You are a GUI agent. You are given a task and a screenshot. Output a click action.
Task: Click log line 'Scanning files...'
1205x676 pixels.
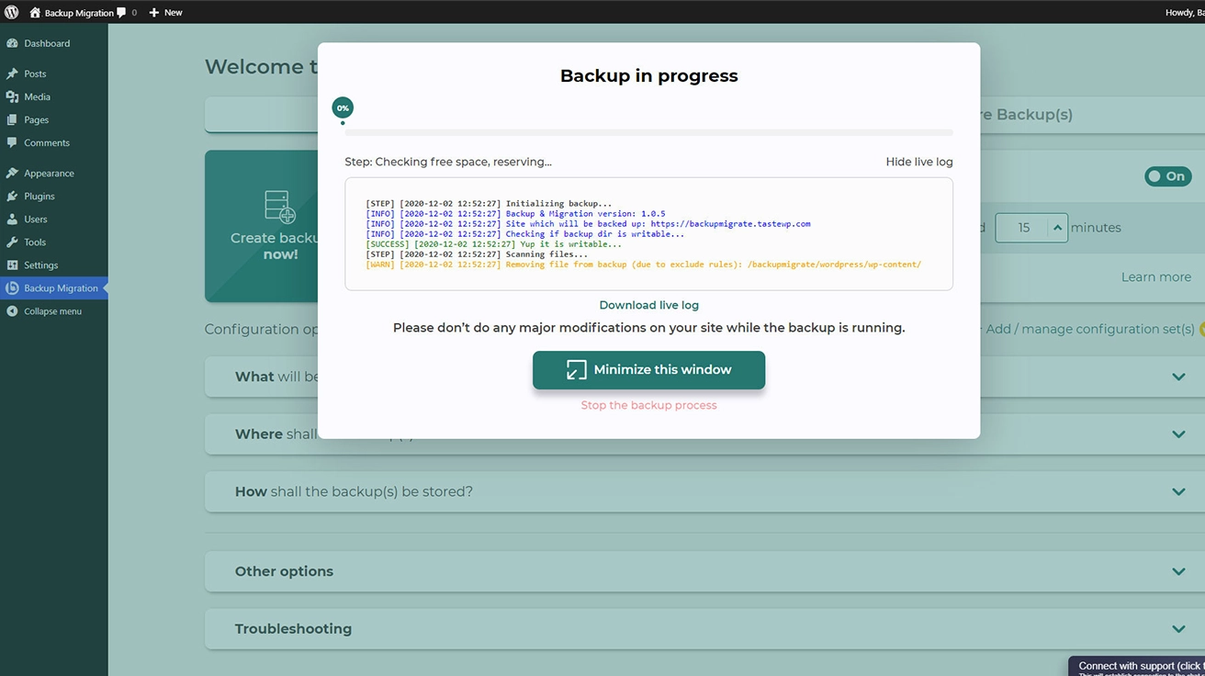(477, 254)
